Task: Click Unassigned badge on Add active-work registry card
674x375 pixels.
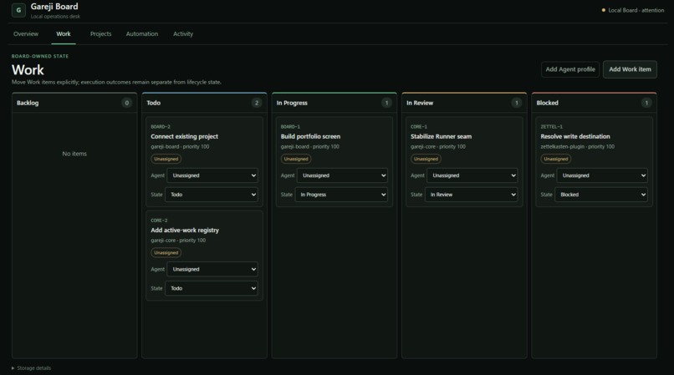Action: coord(166,252)
